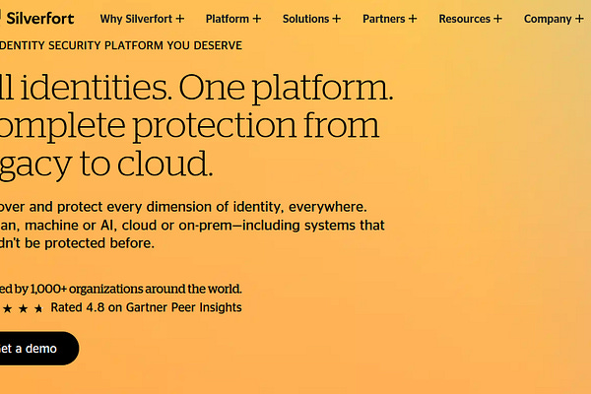Expand the plus icon beside Solutions
This screenshot has height=394, width=591.
[x=337, y=19]
